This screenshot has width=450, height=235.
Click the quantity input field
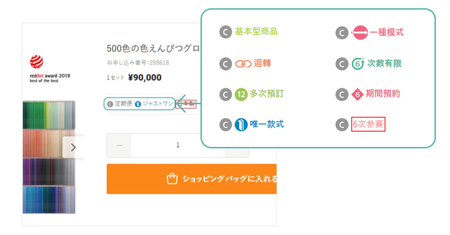coord(178,145)
